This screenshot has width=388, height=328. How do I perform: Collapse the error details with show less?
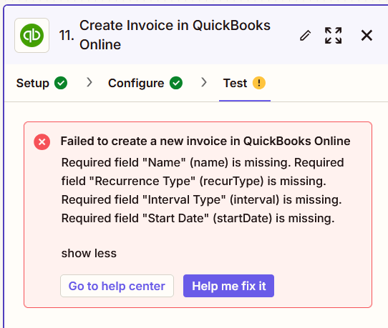coord(89,254)
